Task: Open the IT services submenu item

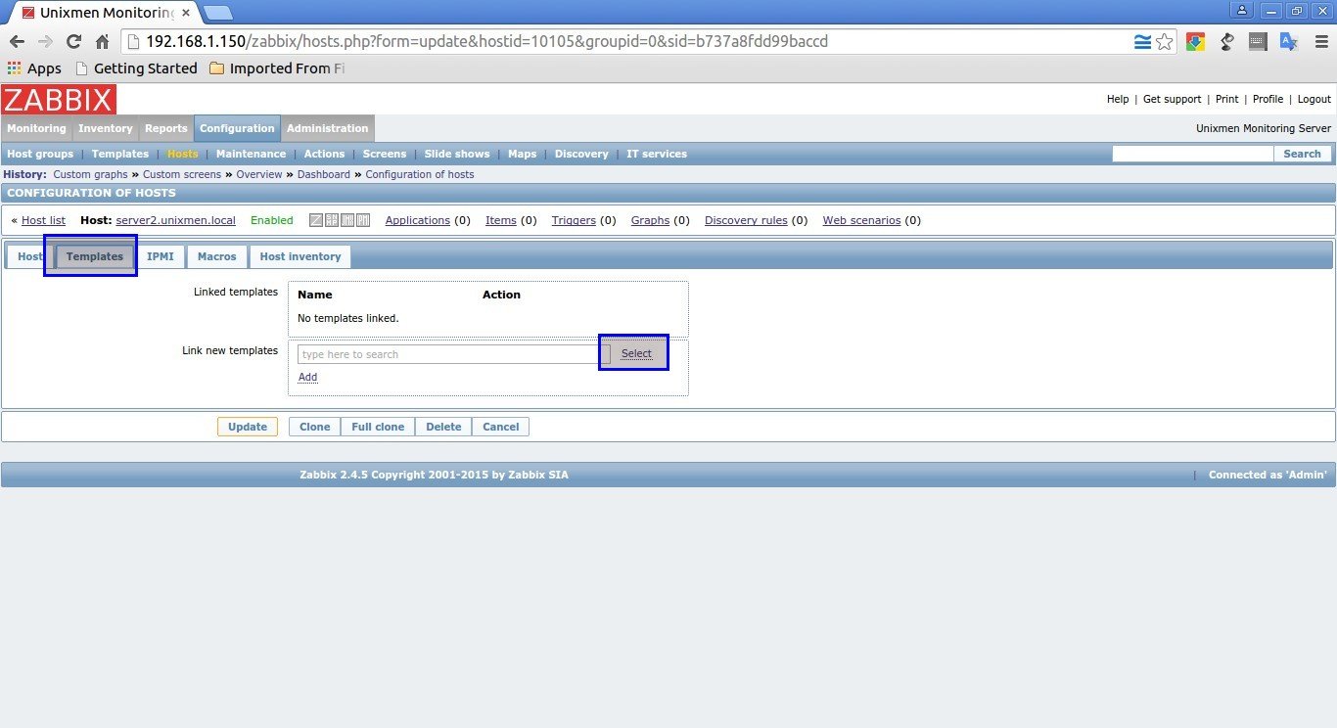Action: click(657, 154)
